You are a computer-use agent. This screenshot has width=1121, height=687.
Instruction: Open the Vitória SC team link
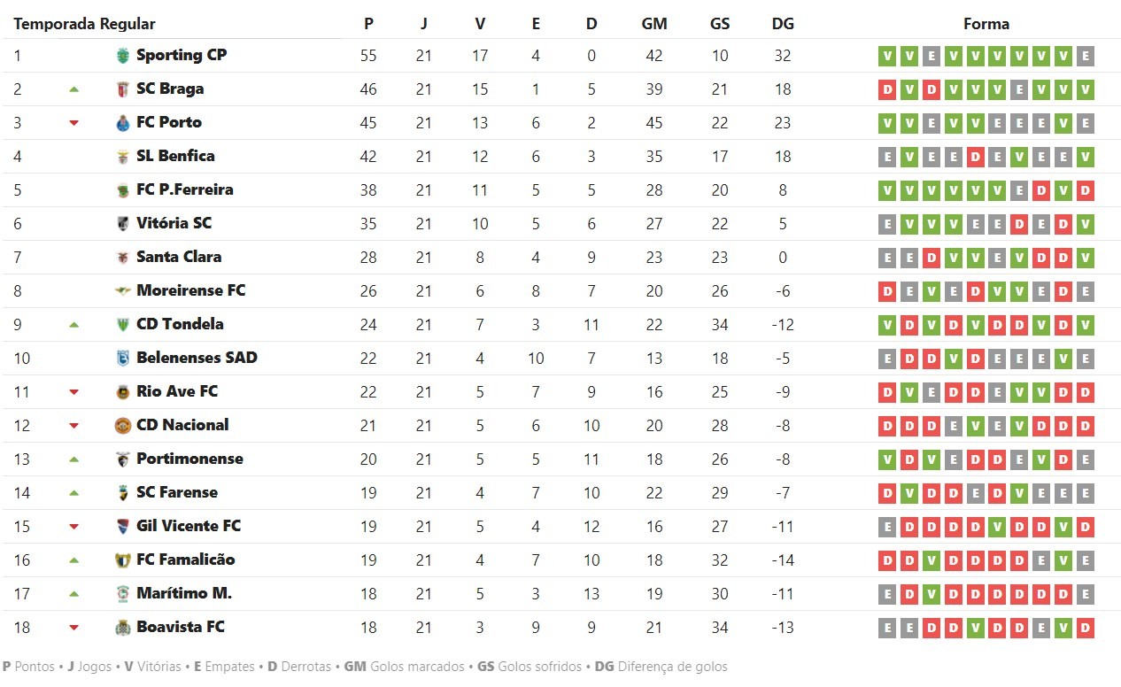(x=174, y=223)
